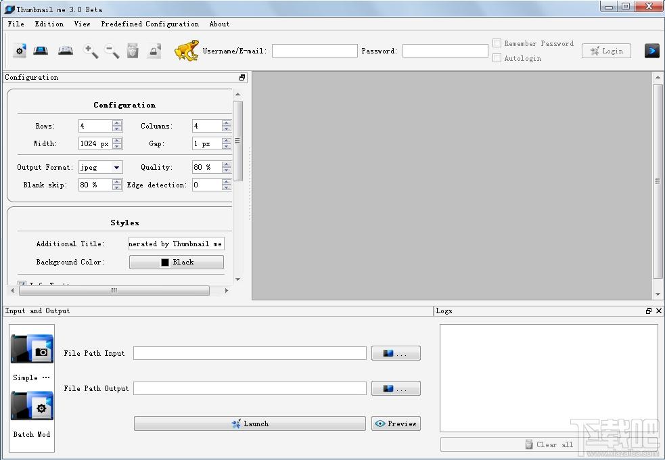Screen dimensions: 665x460
Task: Increase Edge detection with up arrow
Action: tap(227, 182)
